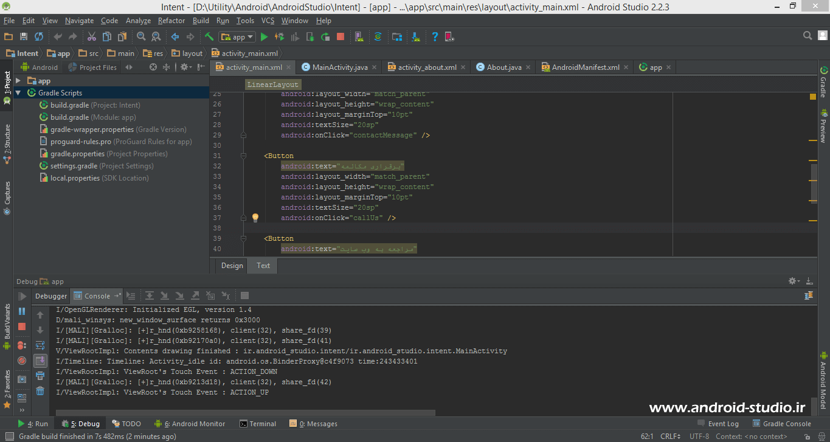This screenshot has width=830, height=442.
Task: Toggle scroll to the end in console
Action: pyautogui.click(x=40, y=361)
